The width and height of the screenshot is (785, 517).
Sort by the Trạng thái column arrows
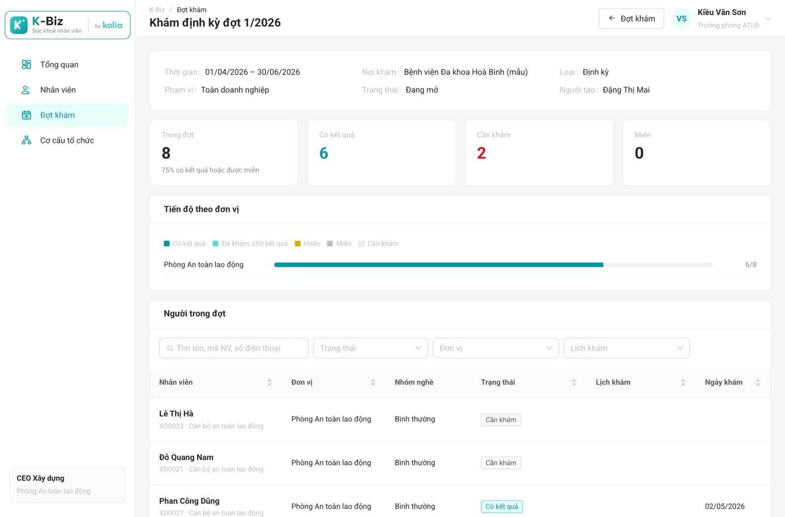[574, 382]
